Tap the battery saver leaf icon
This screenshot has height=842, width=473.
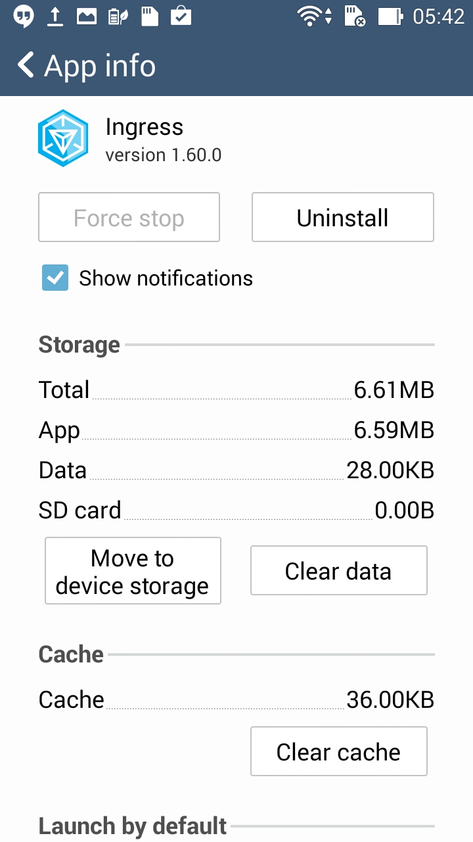[x=118, y=16]
